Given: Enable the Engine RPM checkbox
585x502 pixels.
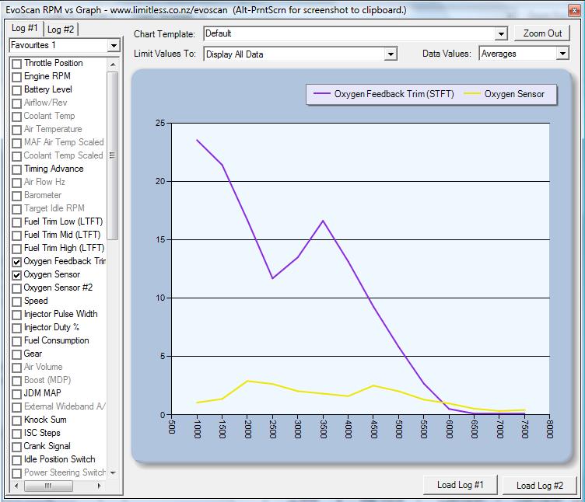Looking at the screenshot, I should pos(16,77).
